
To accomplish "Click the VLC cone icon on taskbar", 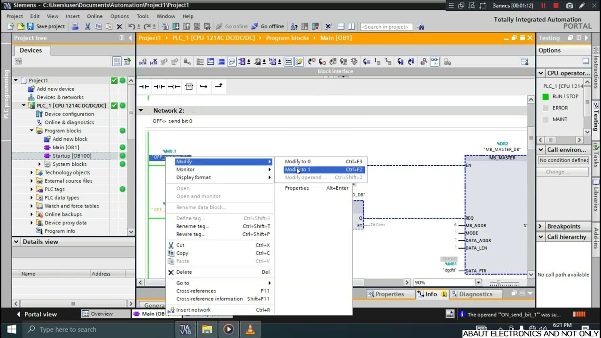I will [250, 330].
